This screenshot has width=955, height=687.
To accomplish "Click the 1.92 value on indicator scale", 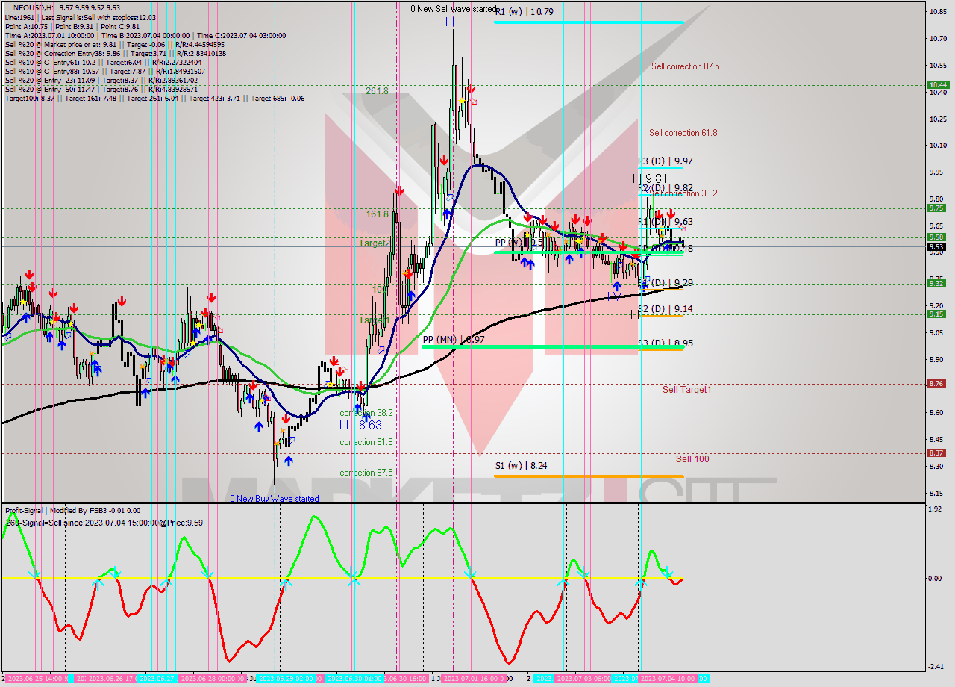I will [x=936, y=509].
